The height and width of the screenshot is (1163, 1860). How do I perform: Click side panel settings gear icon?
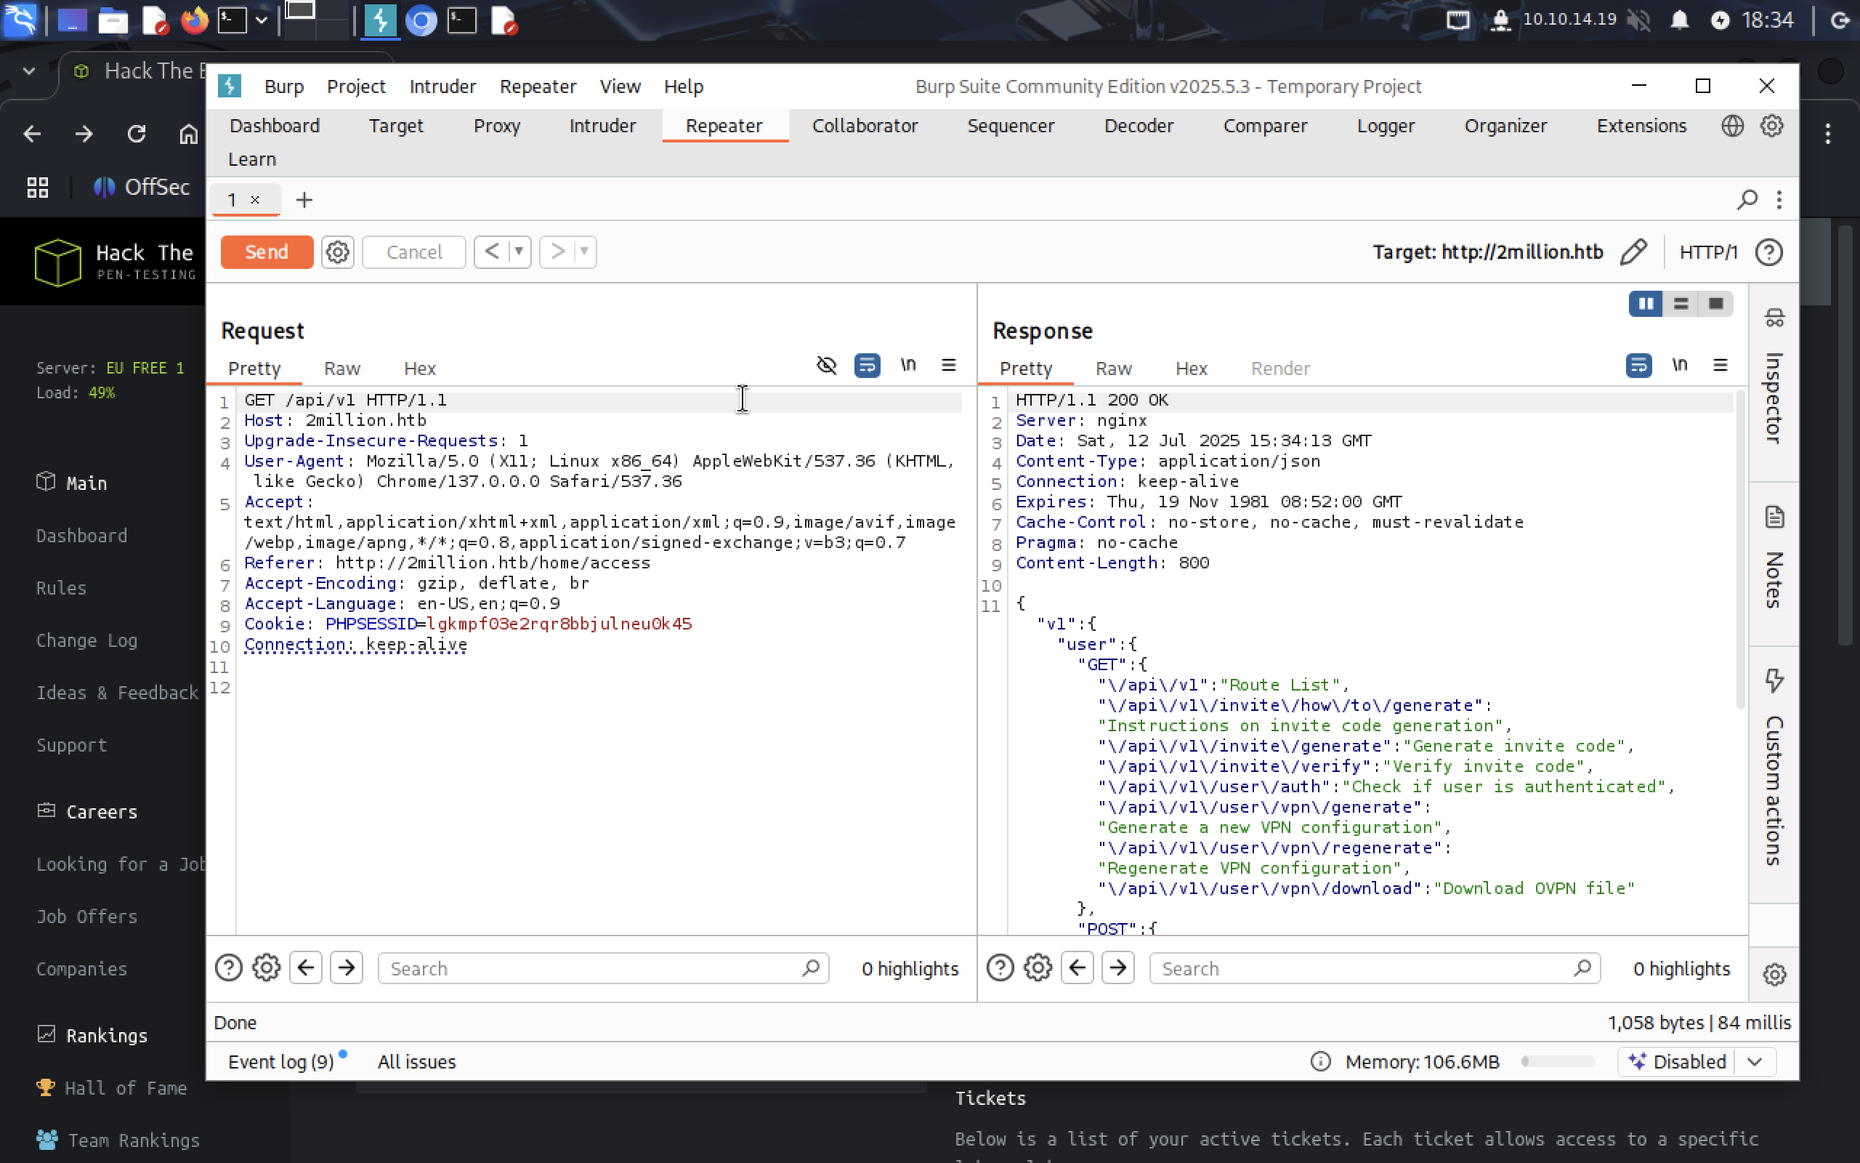(1774, 975)
